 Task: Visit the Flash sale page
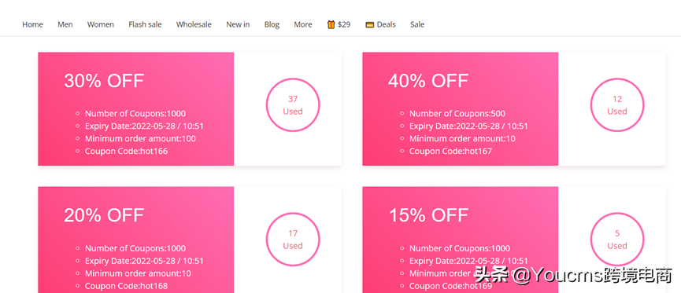coord(145,24)
